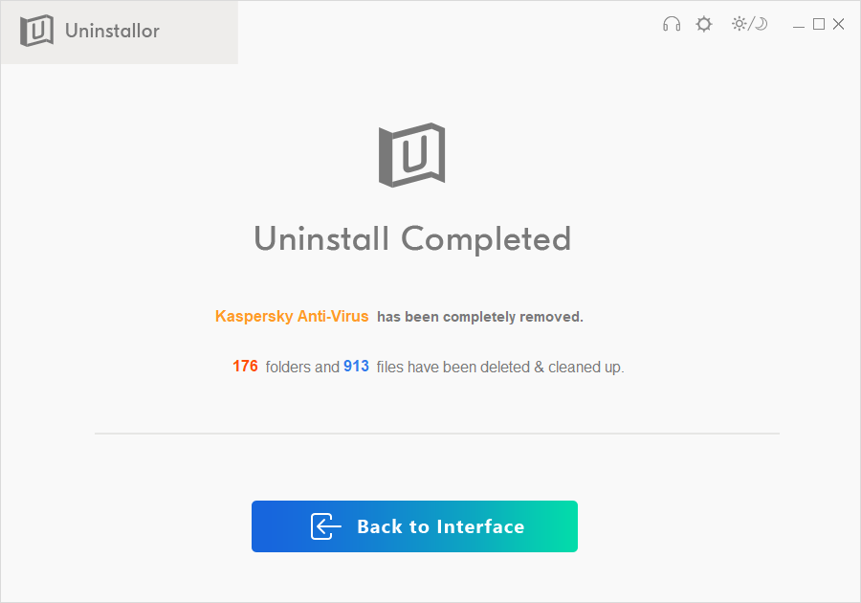Minimize the Uninstallor window
This screenshot has width=861, height=603.
[x=799, y=25]
